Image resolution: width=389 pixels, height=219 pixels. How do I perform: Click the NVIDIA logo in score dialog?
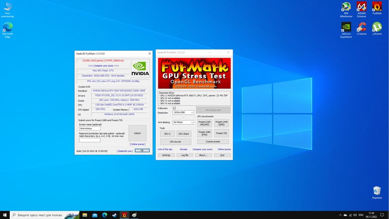[x=140, y=69]
